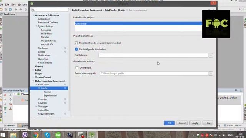Click Undo toolbar icon
Image resolution: width=246 pixels, height=138 pixels.
16,10
